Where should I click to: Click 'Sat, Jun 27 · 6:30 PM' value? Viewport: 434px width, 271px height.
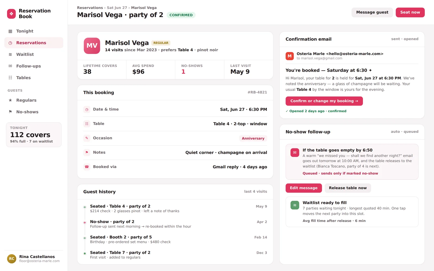(244, 109)
